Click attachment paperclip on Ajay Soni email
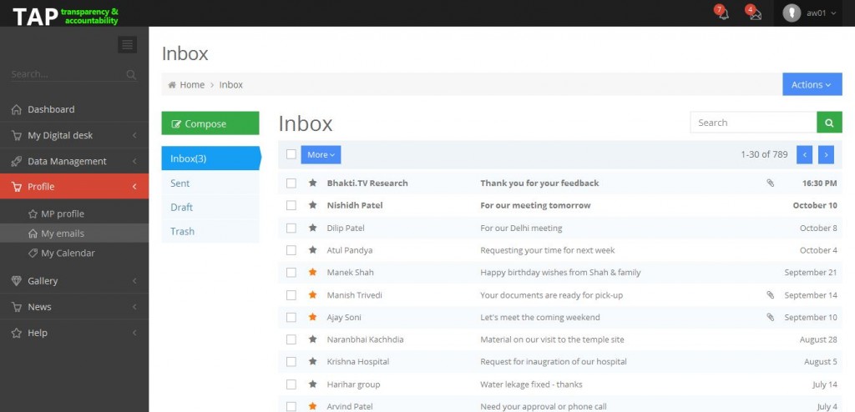 [x=770, y=317]
